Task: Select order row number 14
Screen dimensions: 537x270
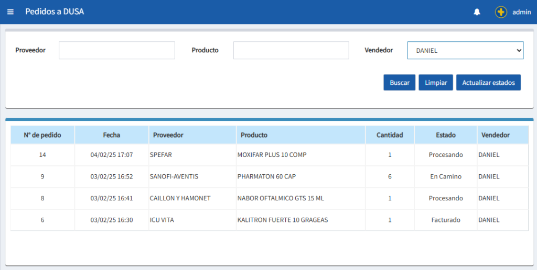Action: pyautogui.click(x=42, y=155)
